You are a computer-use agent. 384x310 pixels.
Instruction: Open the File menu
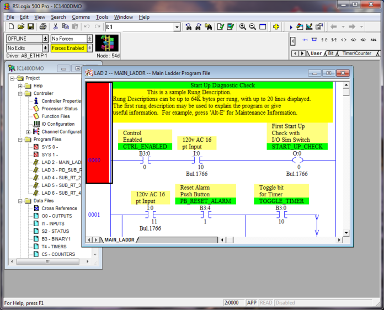[x=10, y=17]
